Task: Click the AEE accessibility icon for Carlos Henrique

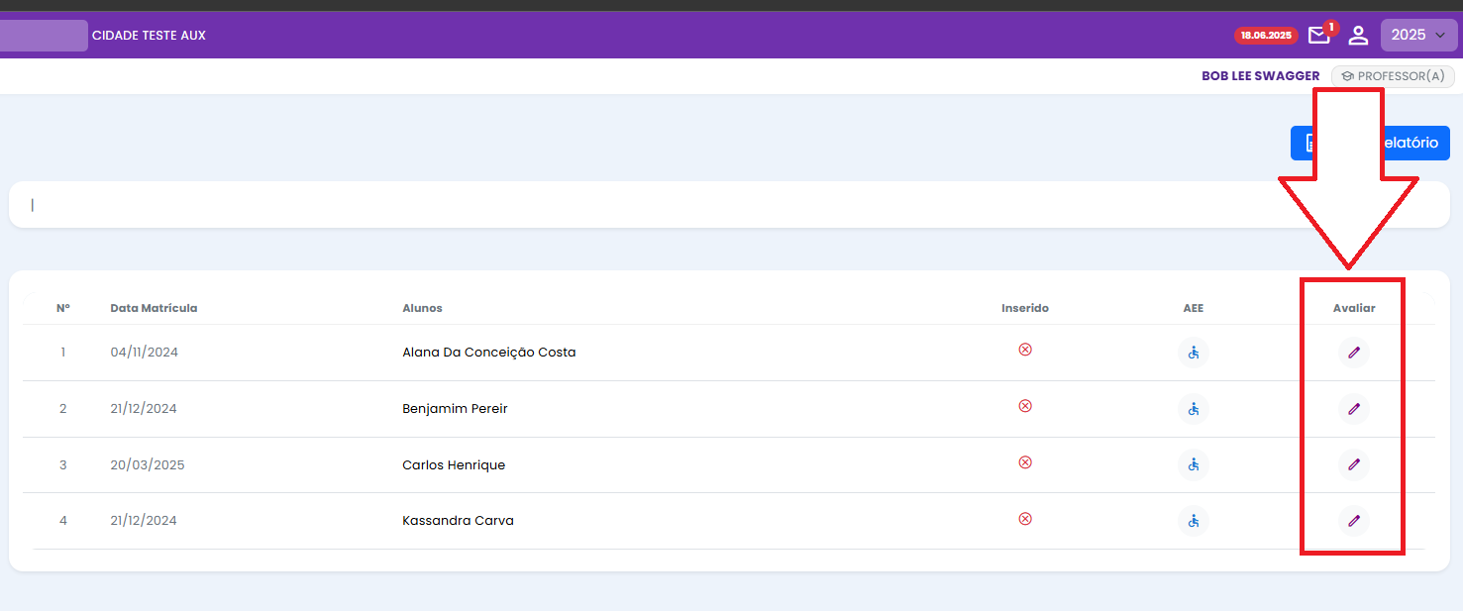Action: 1194,463
